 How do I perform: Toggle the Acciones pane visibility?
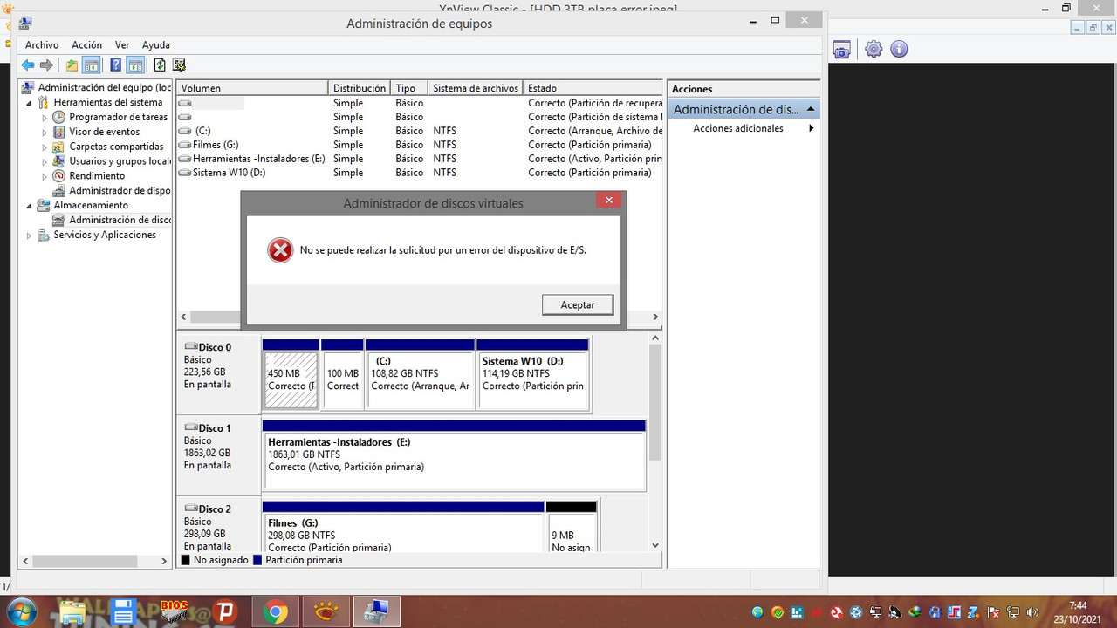tap(135, 64)
